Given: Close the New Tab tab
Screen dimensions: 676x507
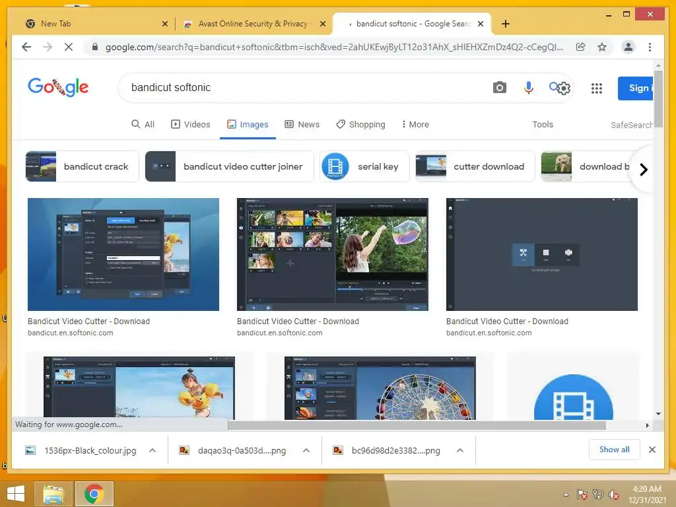Looking at the screenshot, I should pos(164,24).
